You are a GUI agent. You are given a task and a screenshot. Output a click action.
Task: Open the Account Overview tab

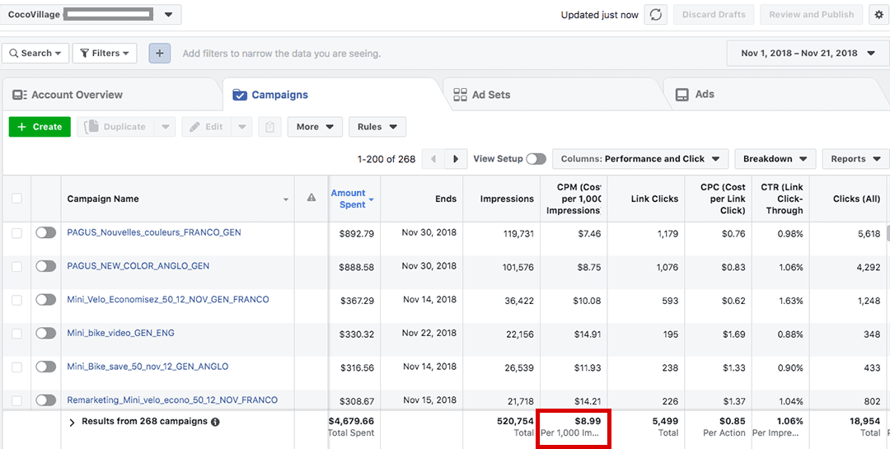pos(76,95)
